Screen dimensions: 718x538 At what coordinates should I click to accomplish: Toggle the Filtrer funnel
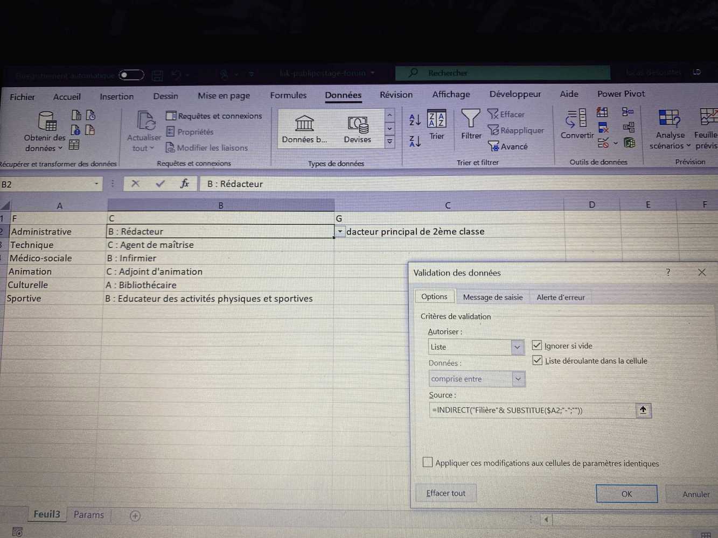471,125
